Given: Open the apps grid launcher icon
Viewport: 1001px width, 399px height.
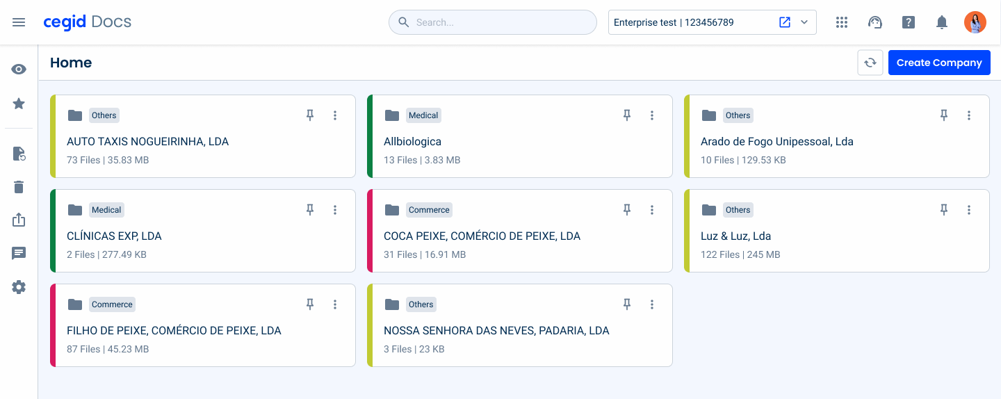Looking at the screenshot, I should click(x=842, y=22).
